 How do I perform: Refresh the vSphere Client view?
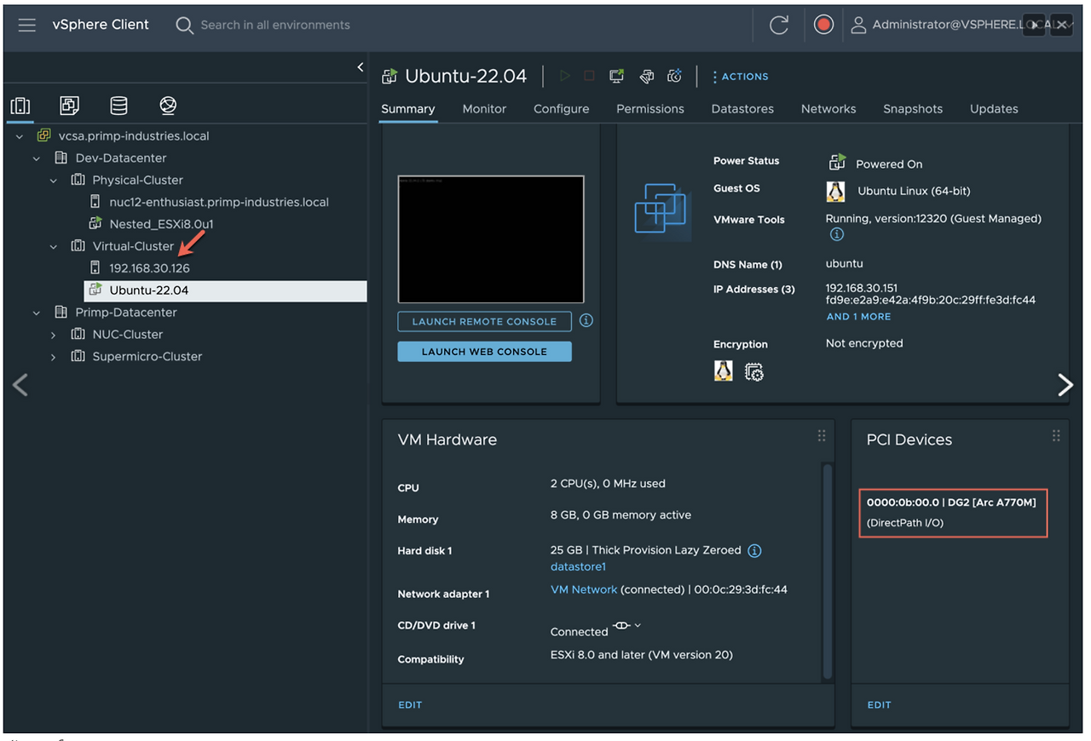coord(779,26)
